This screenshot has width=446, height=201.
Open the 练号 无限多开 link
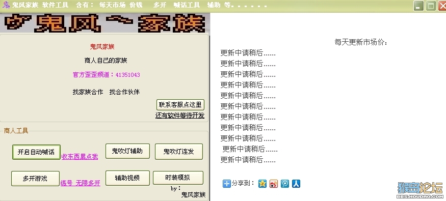[80, 183]
